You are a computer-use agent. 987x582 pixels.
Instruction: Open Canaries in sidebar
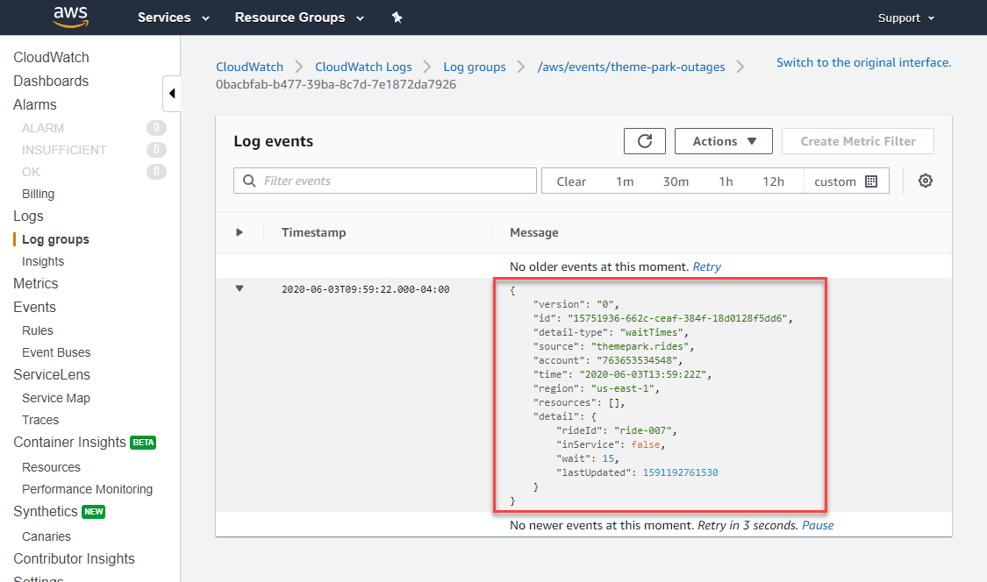click(x=46, y=536)
